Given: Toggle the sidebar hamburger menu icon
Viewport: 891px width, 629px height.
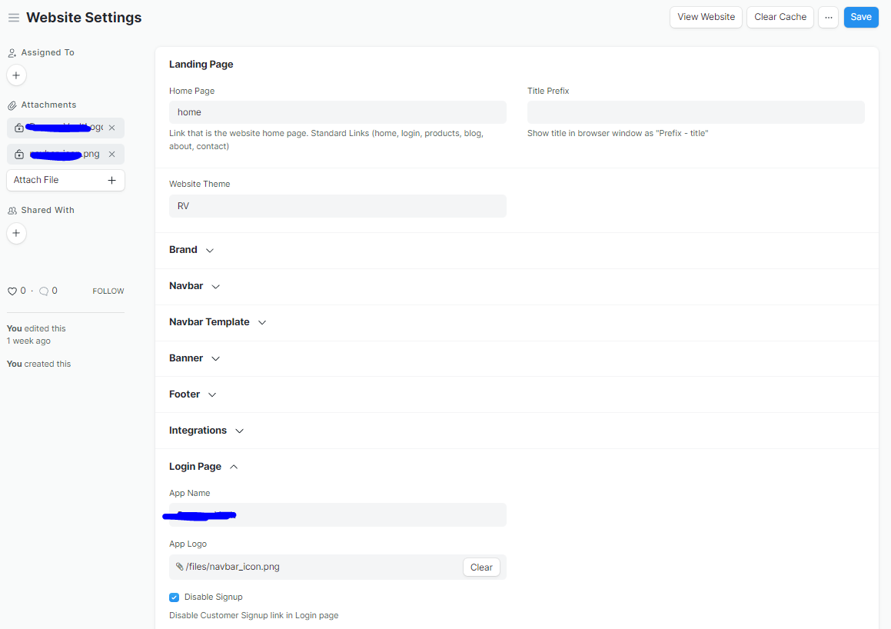Looking at the screenshot, I should (14, 18).
